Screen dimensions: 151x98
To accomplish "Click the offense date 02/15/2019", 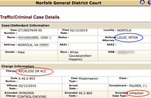I will (x=27, y=86).
